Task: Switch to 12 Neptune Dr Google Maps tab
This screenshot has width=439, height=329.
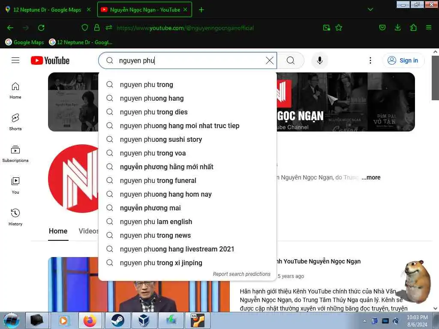Action: [x=47, y=9]
